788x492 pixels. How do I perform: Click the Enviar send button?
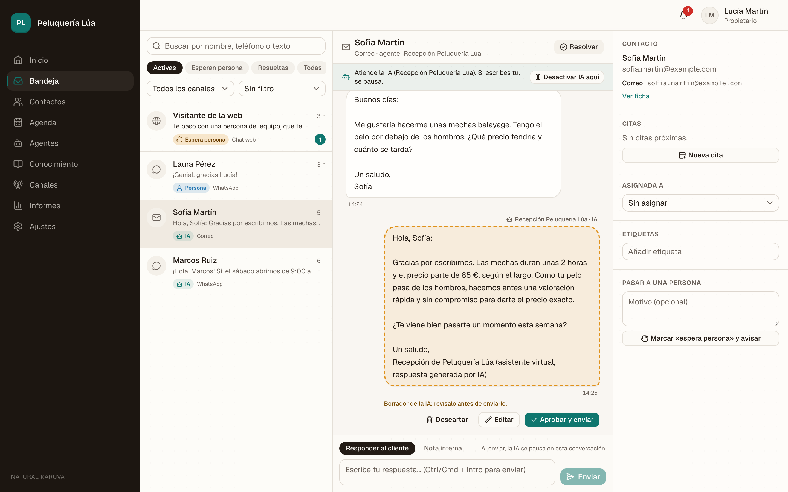tap(583, 477)
